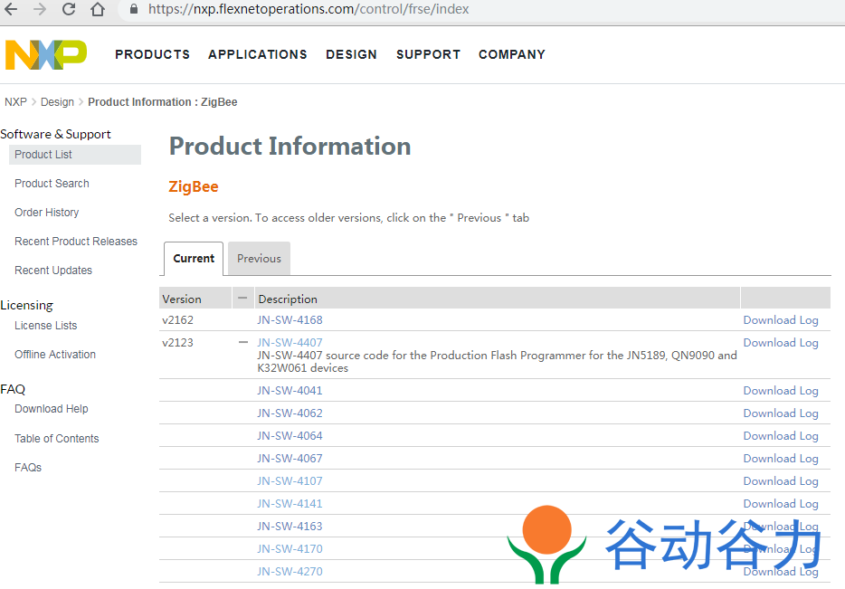
Task: Open JN-SW-4141 download link
Action: (x=290, y=503)
